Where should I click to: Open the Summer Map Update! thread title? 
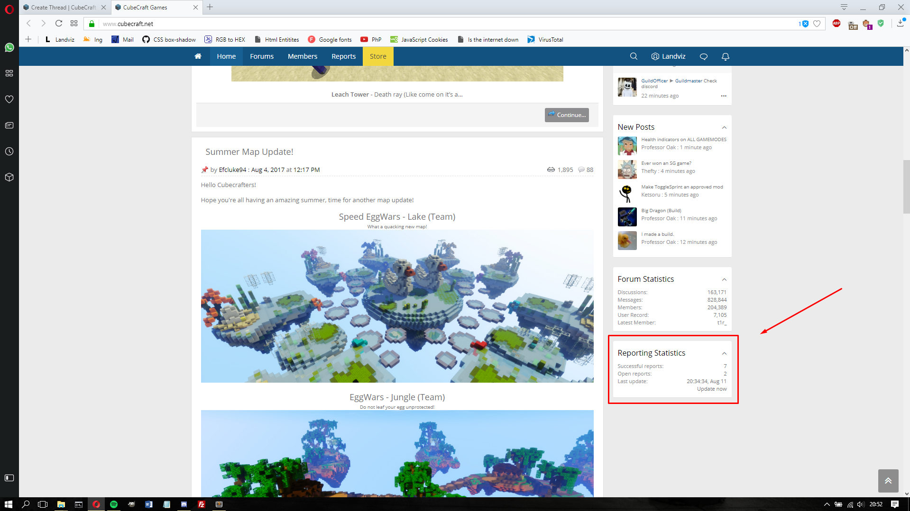249,152
